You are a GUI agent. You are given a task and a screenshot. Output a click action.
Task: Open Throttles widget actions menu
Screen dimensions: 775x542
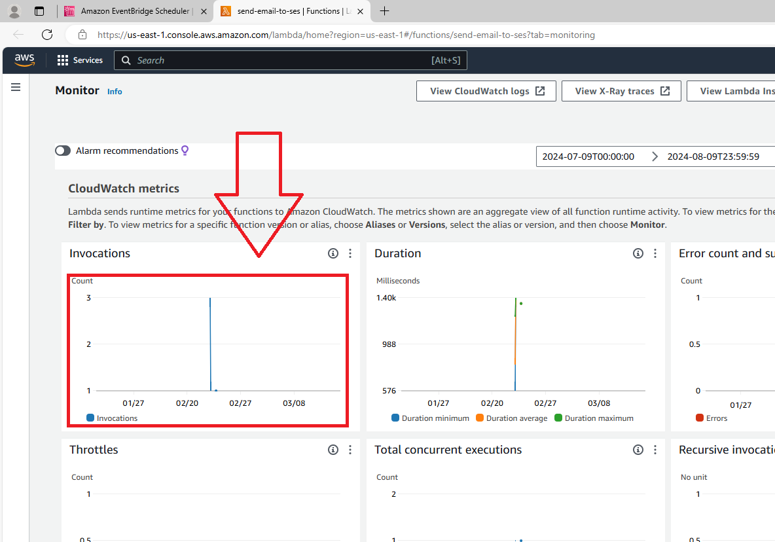(x=350, y=450)
